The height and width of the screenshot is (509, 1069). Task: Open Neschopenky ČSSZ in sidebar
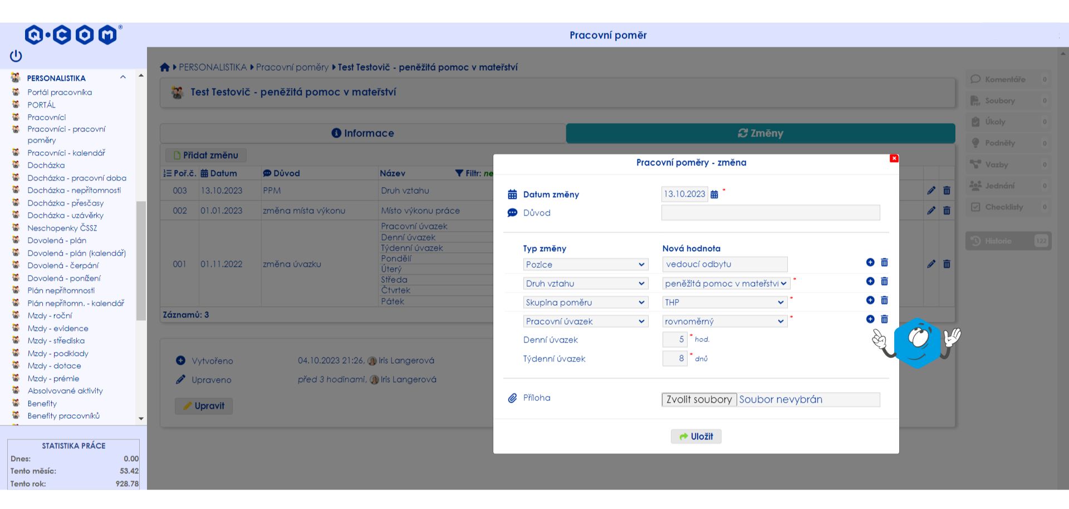[62, 228]
